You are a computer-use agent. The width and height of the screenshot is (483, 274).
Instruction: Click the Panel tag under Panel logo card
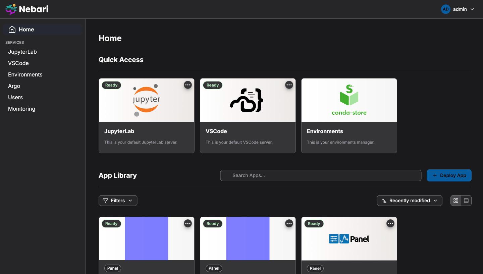point(315,268)
